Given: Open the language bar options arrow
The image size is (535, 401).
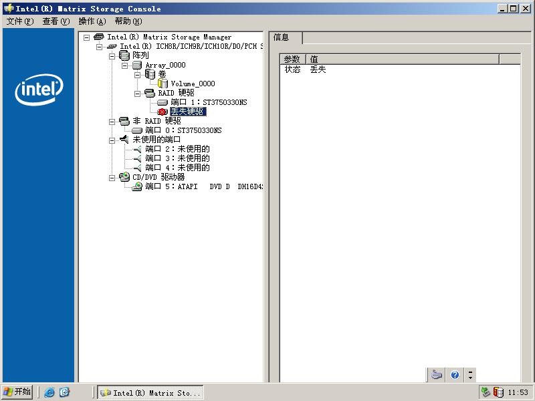Looking at the screenshot, I should click(x=471, y=375).
